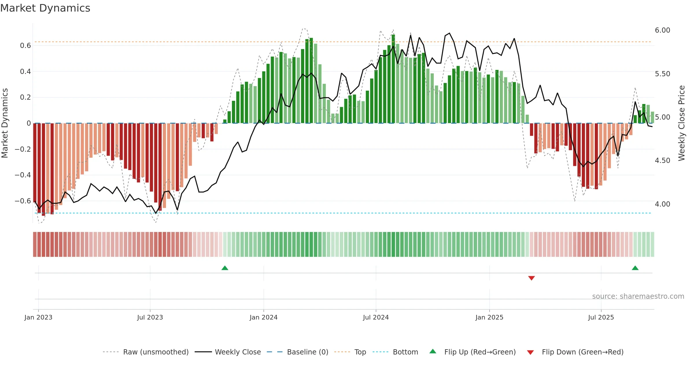Toggle Flip Down (Green→Red) legend item
This screenshot has height=390, width=694.
[x=575, y=352]
